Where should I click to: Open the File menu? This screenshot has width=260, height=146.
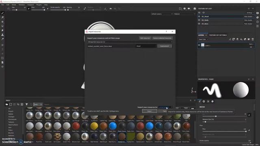point(2,5)
